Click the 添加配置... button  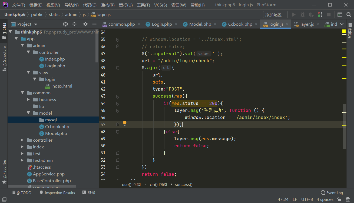275,15
